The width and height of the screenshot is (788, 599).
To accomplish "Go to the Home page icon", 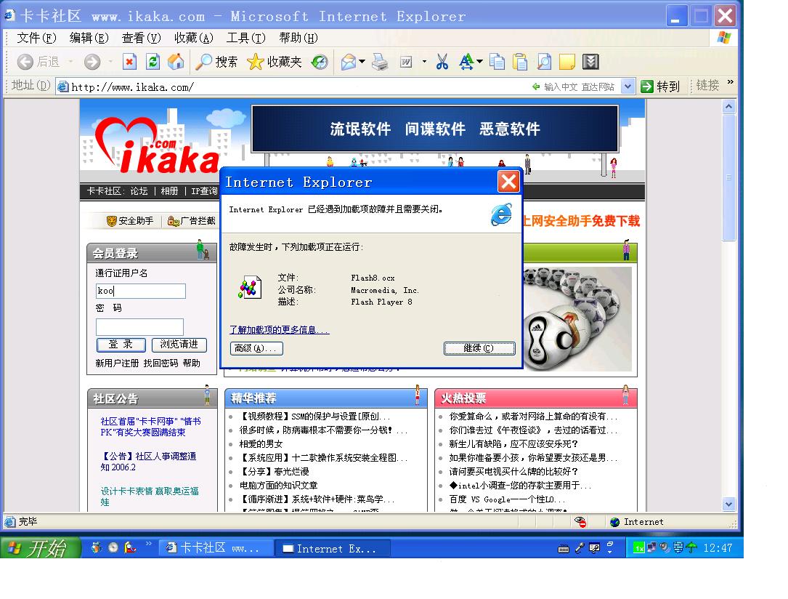I will [175, 62].
